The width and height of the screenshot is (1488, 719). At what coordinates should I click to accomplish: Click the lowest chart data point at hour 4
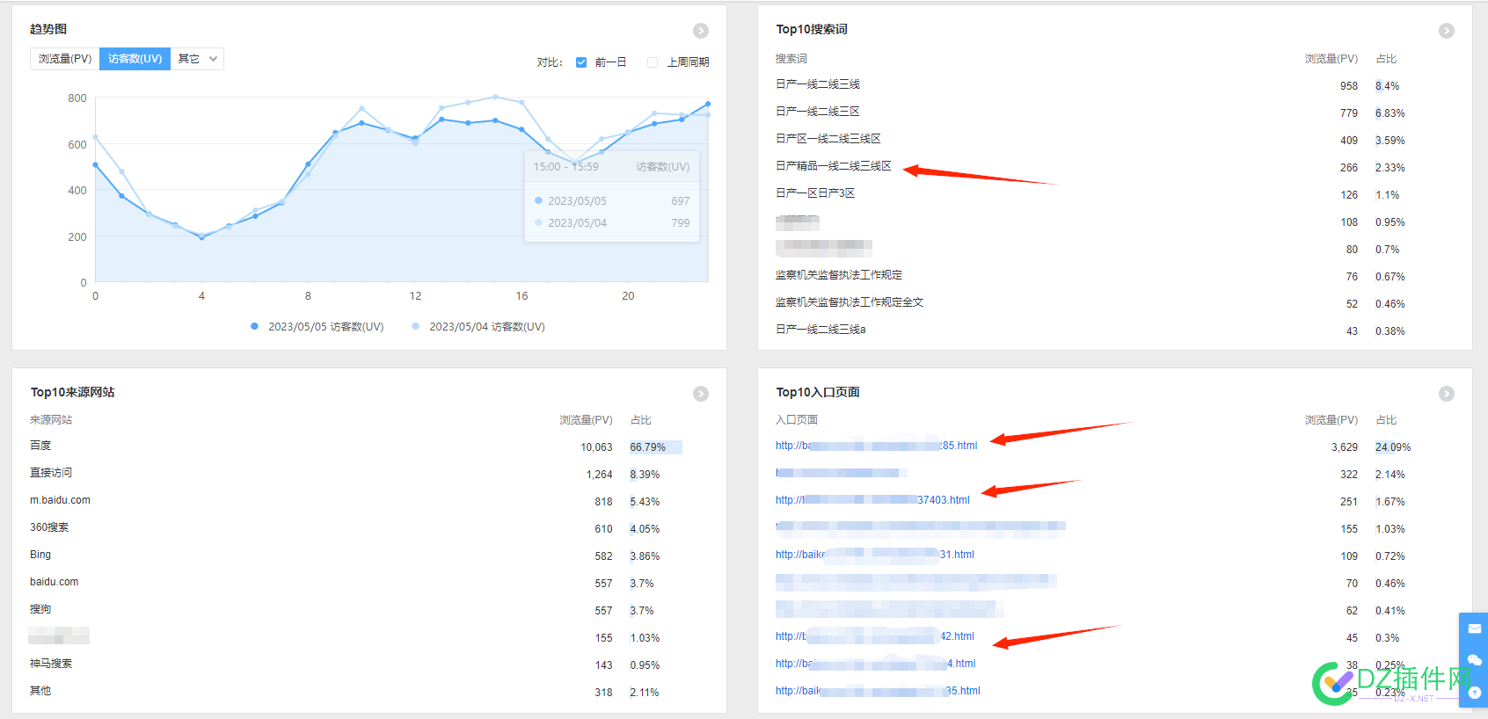click(x=201, y=237)
